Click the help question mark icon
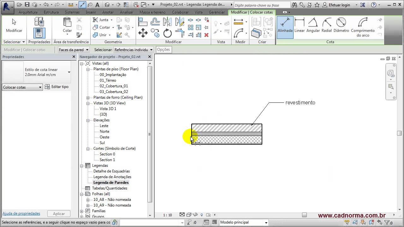 click(374, 5)
